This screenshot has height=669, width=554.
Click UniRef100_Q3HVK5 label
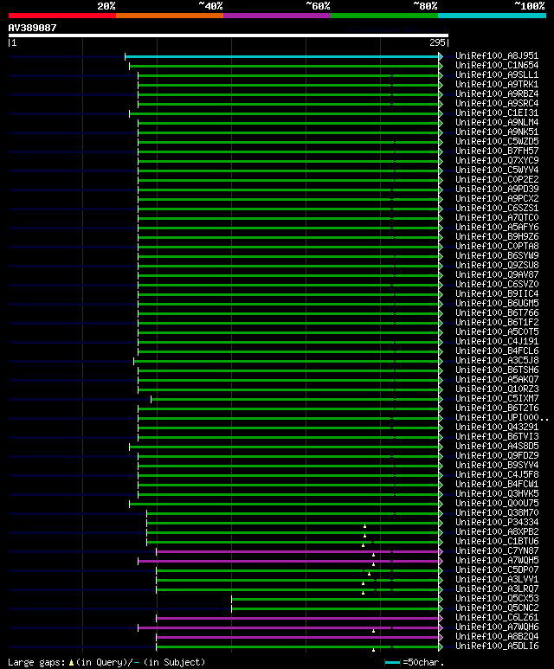tap(497, 493)
